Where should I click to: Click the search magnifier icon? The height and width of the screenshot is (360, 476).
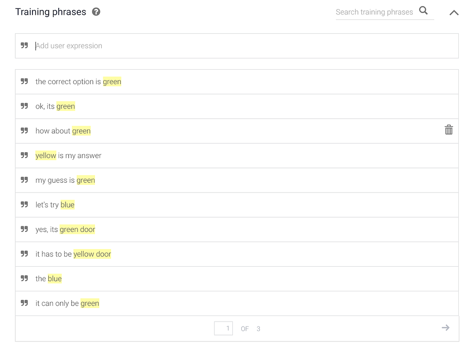(x=423, y=11)
